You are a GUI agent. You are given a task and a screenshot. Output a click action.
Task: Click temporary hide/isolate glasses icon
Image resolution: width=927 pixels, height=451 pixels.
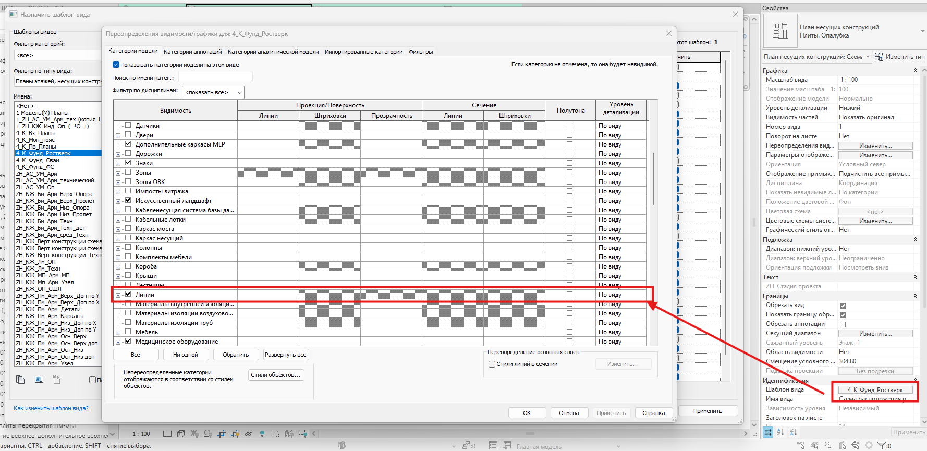pos(248,434)
